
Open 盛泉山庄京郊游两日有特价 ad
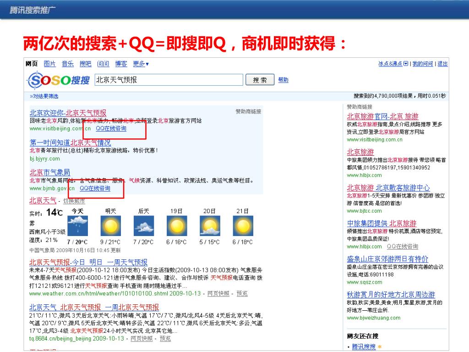(x=387, y=259)
